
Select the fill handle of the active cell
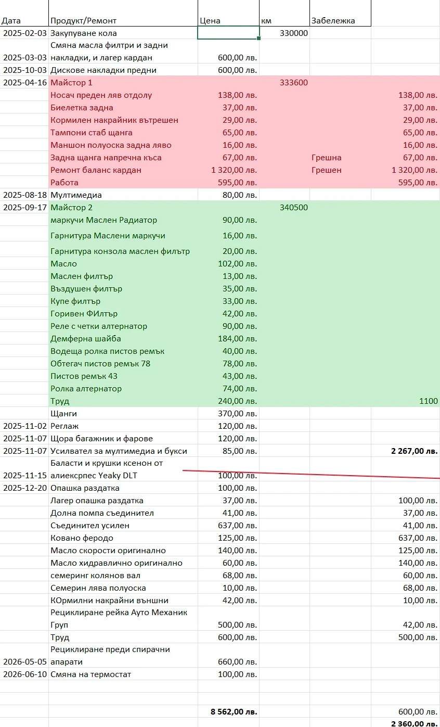tap(259, 39)
